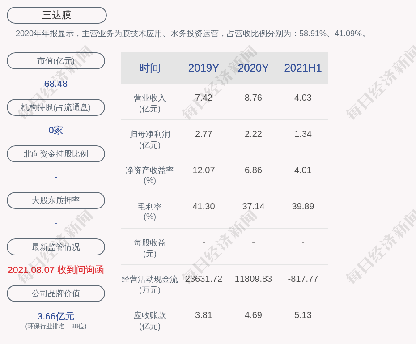Click revenue value 7.42
This screenshot has width=416, height=344.
204,98
